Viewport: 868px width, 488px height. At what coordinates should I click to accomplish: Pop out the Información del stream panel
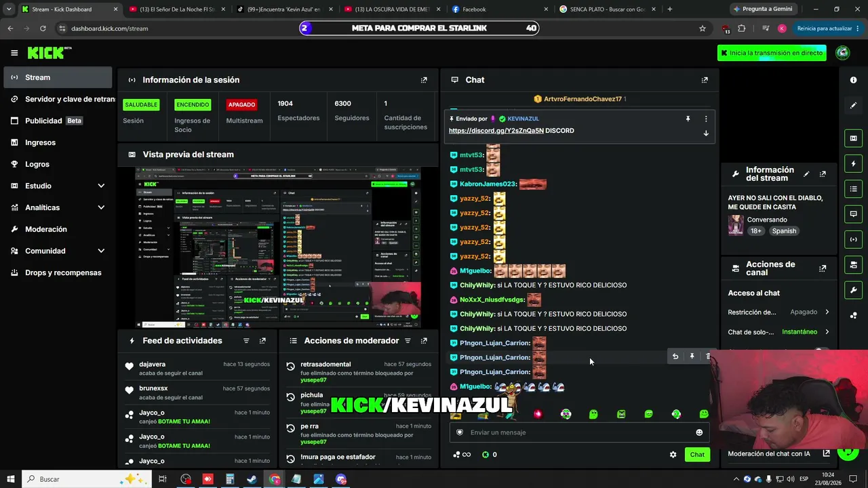click(823, 174)
